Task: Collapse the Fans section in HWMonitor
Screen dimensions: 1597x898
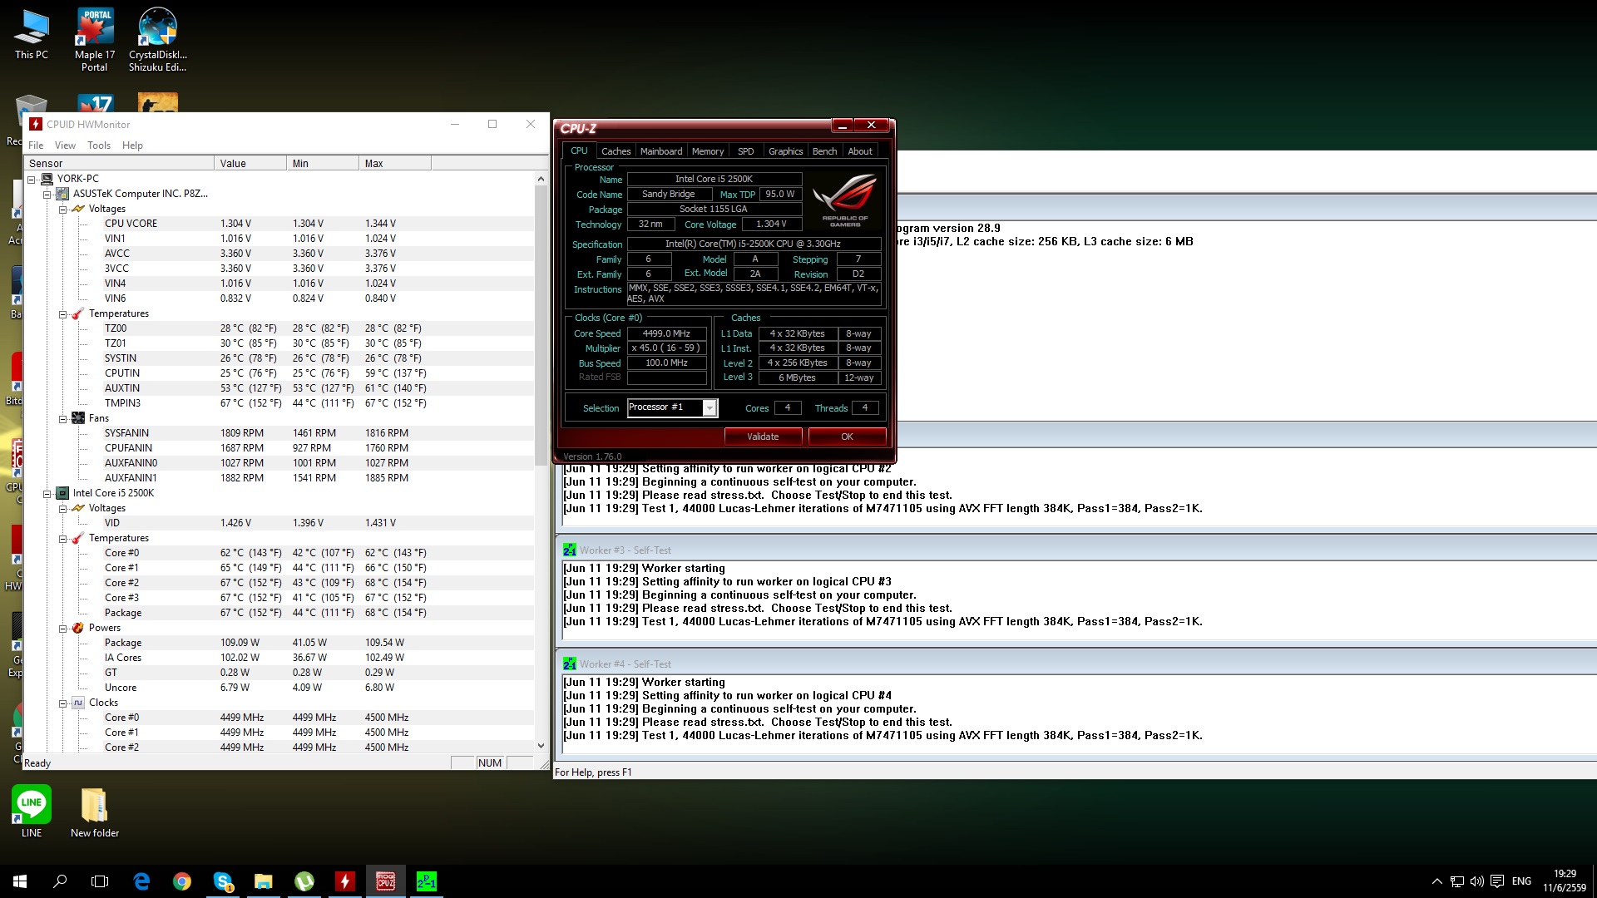Action: point(62,419)
